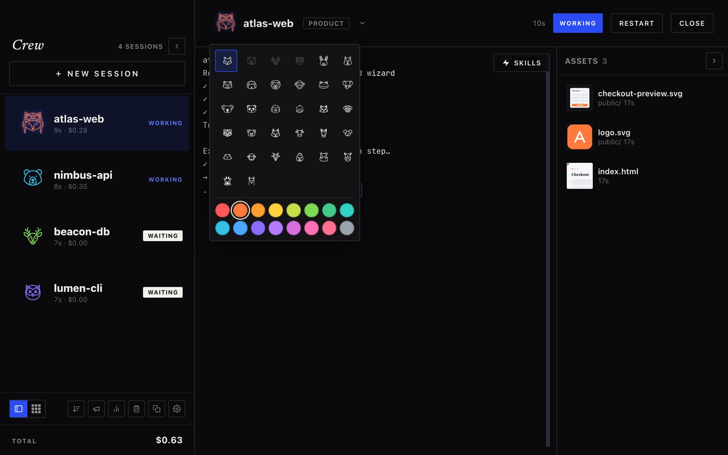Image resolution: width=728 pixels, height=455 pixels.
Task: Pick the cat avatar icon
Action: [324, 109]
